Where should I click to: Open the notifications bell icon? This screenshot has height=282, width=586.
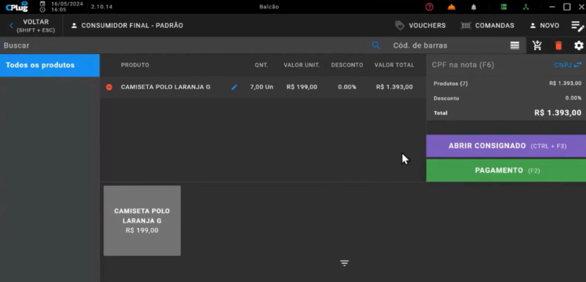pos(473,7)
